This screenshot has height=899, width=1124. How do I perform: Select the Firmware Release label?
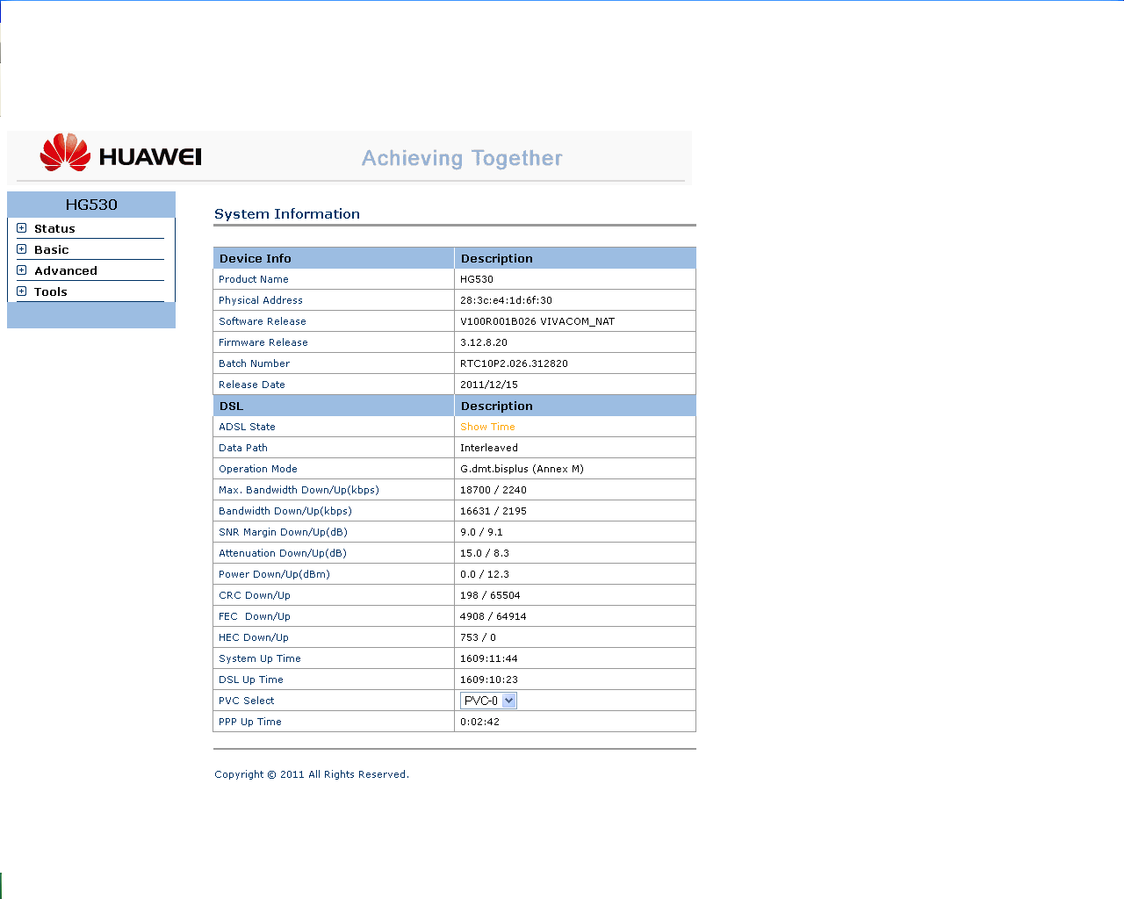(263, 342)
